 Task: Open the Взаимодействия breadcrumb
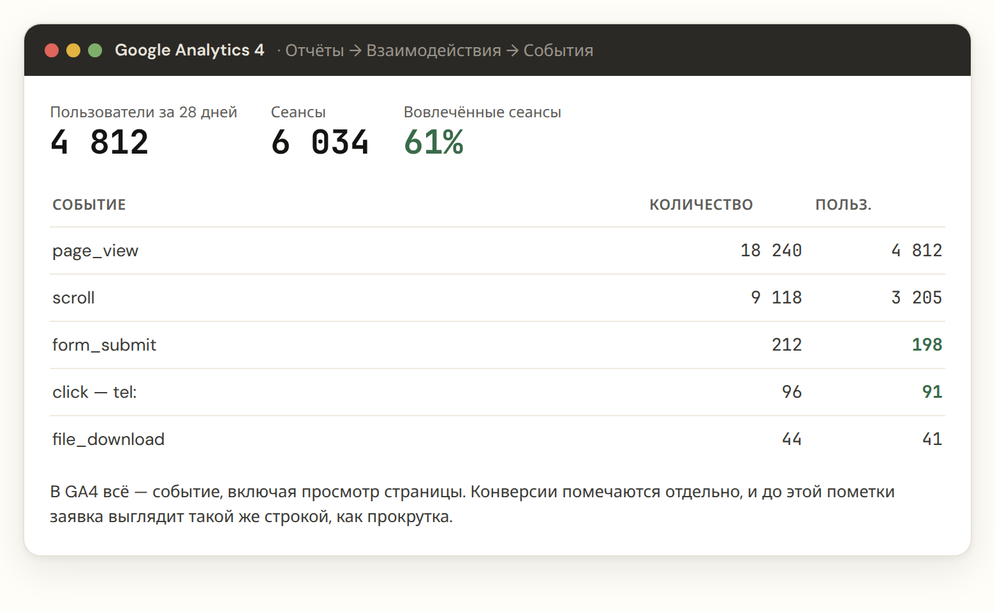pyautogui.click(x=434, y=50)
